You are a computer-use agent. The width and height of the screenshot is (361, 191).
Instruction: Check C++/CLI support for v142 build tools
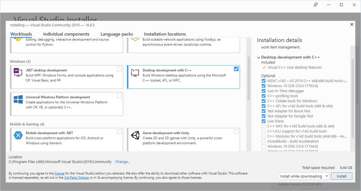[x=263, y=131]
